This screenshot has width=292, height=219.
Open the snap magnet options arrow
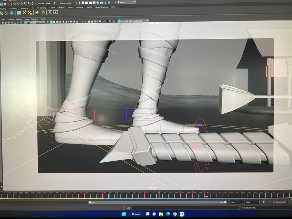click(x=36, y=3)
